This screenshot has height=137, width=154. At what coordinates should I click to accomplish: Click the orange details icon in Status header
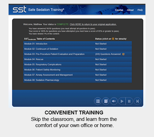tap(113, 39)
